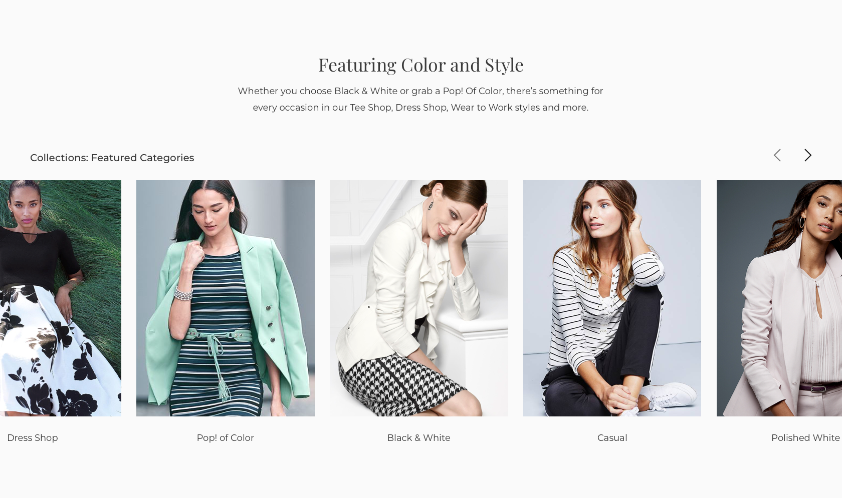This screenshot has width=842, height=498.
Task: Click Black & White mention in description sentence
Action: coord(365,91)
